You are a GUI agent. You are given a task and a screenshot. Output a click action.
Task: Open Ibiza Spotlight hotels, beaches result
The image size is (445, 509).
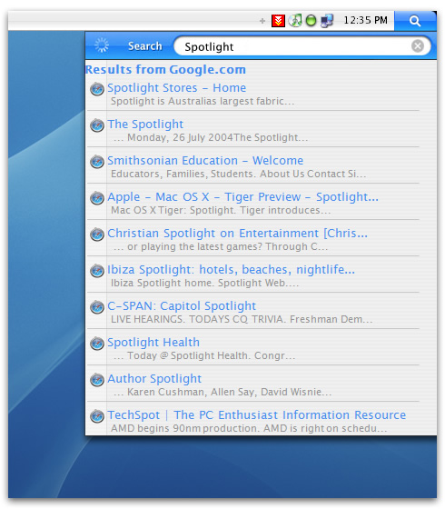tap(231, 270)
